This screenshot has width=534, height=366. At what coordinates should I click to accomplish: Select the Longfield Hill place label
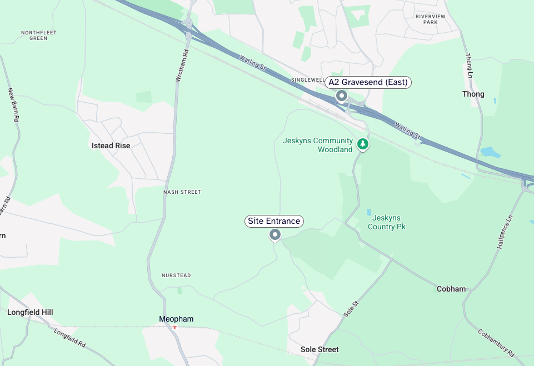(x=31, y=313)
